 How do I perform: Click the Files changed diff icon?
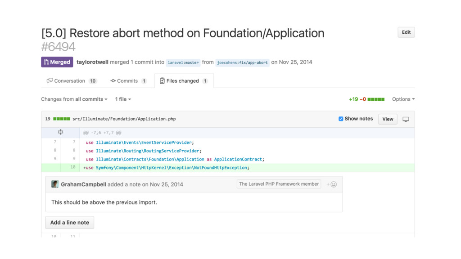(162, 81)
